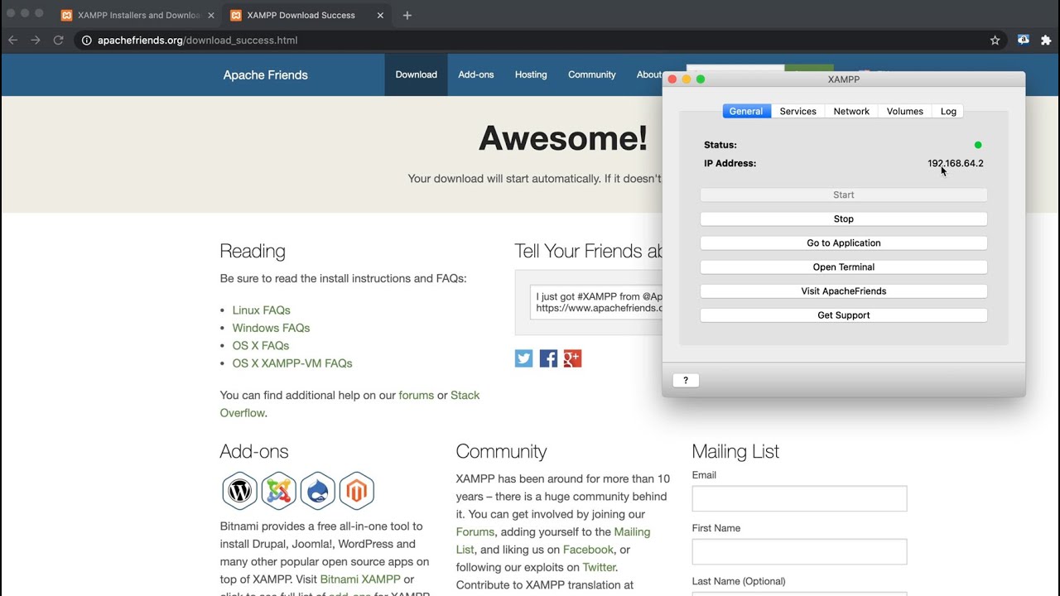Open the Joomla add-on icon

click(279, 491)
